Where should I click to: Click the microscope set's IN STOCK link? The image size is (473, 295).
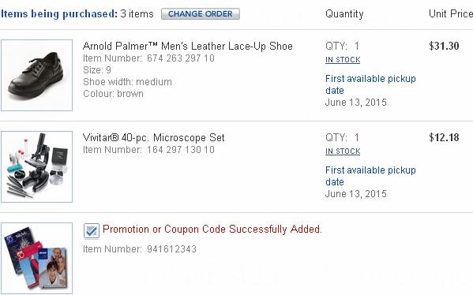(343, 151)
